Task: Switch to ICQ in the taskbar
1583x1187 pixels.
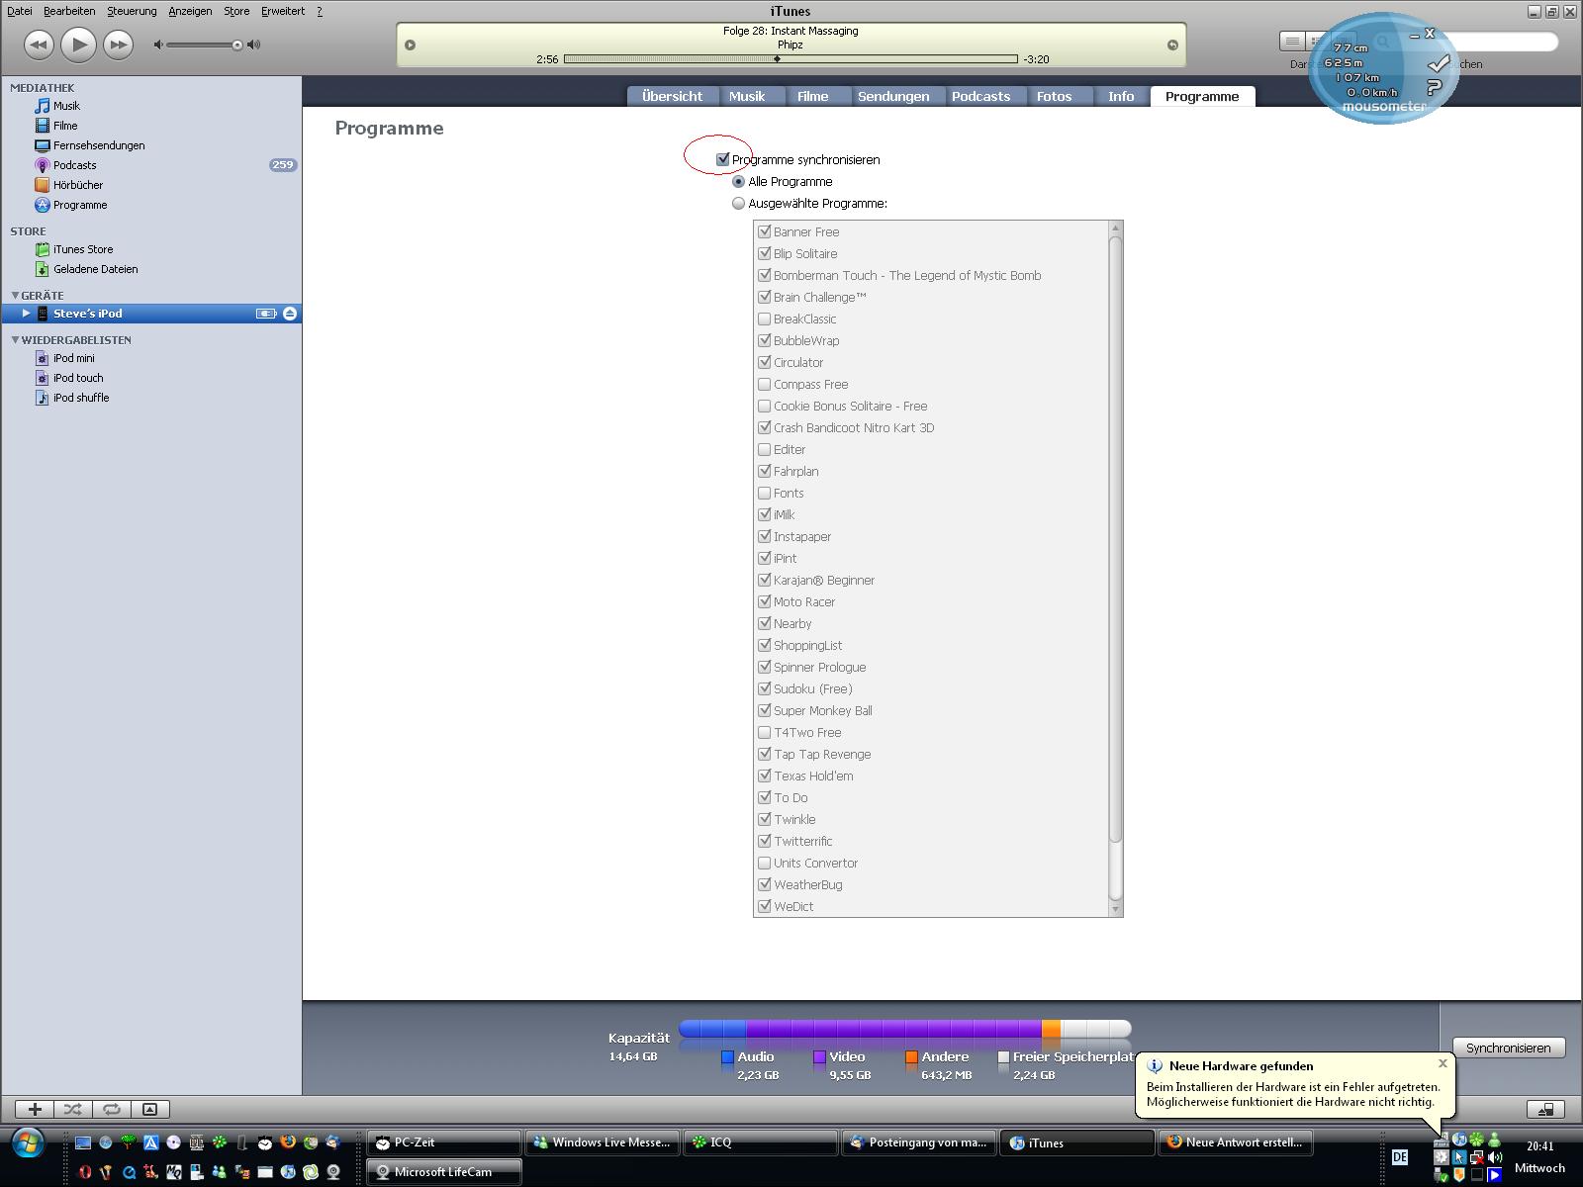Action: [760, 1142]
